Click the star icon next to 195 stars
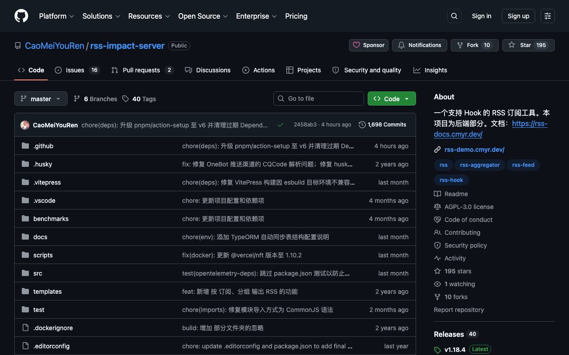The width and height of the screenshot is (569, 355). (437, 271)
